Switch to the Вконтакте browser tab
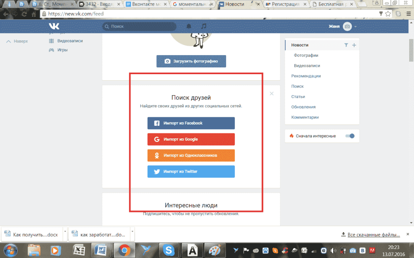 pyautogui.click(x=146, y=4)
